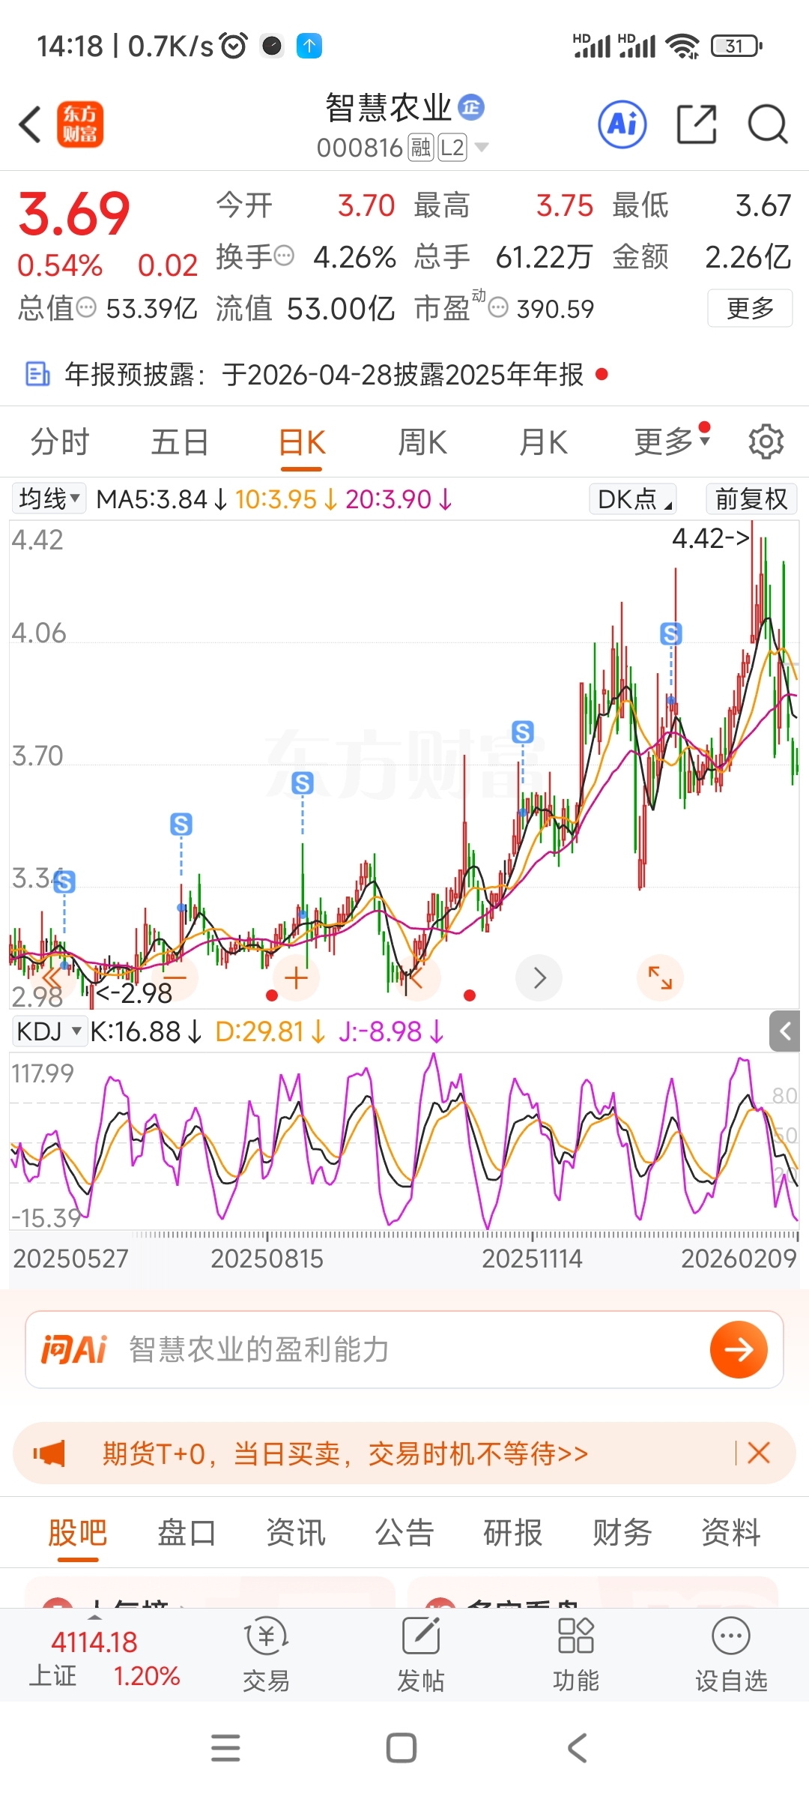Screen dimensions: 809x1799
Task: Select the 股吧 tab
Action: [78, 1533]
